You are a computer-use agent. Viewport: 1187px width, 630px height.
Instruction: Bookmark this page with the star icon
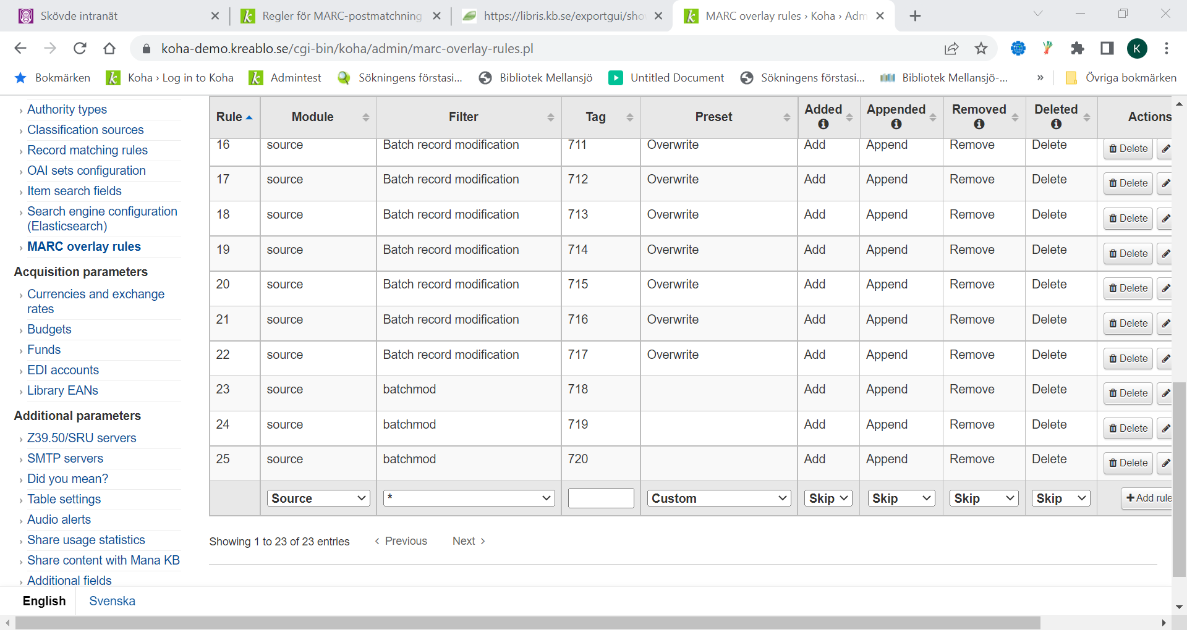click(981, 48)
